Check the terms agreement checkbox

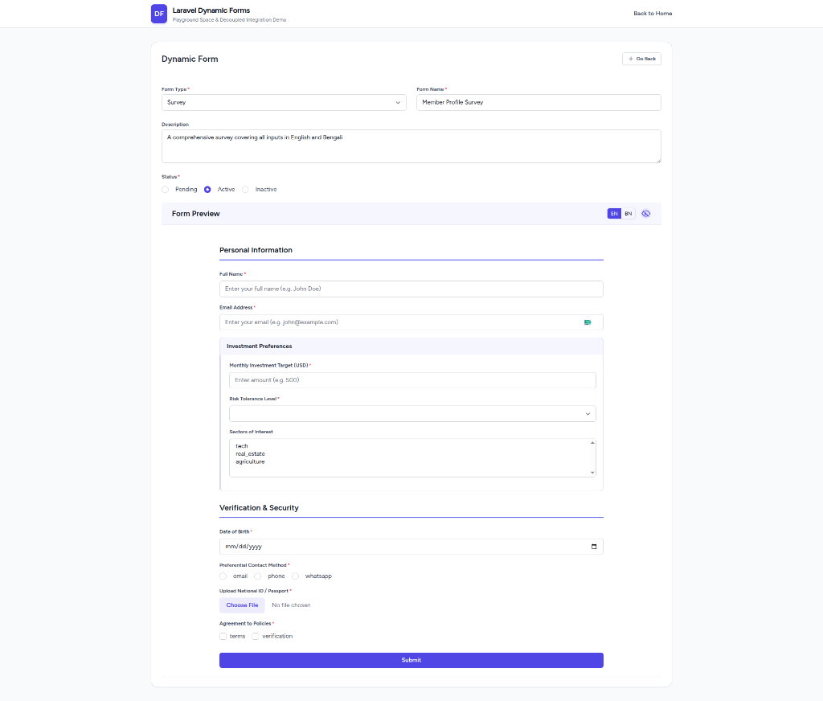pyautogui.click(x=223, y=637)
